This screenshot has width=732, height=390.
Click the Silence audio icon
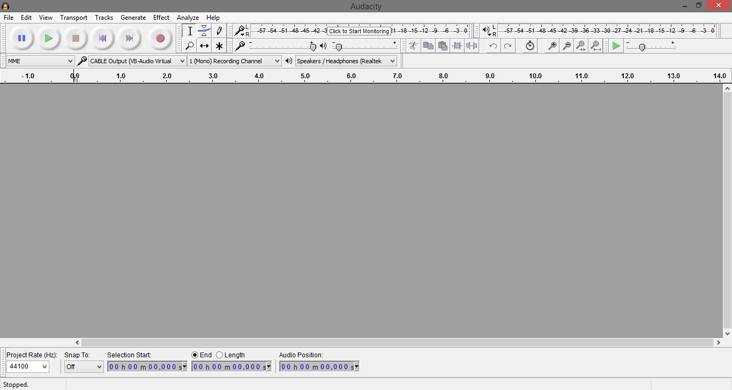(472, 46)
